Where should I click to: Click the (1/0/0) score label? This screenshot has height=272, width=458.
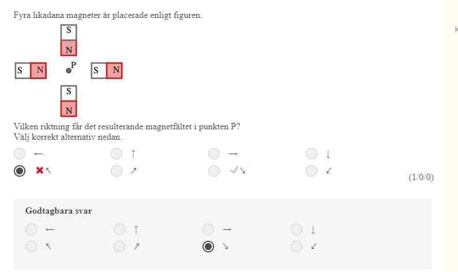pyautogui.click(x=421, y=177)
